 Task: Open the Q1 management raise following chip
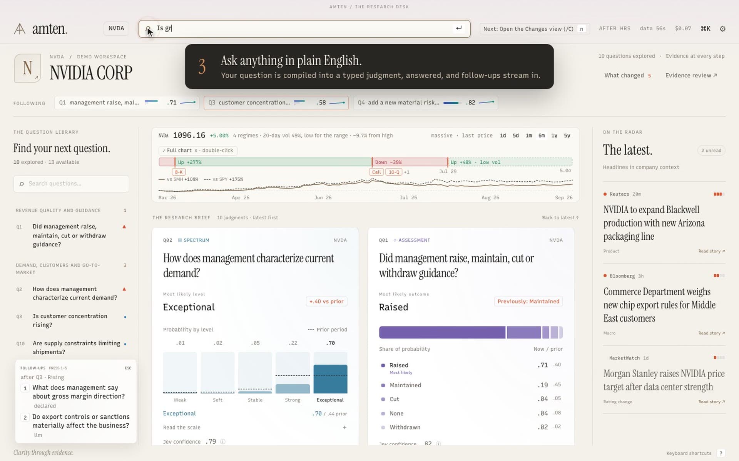click(127, 103)
